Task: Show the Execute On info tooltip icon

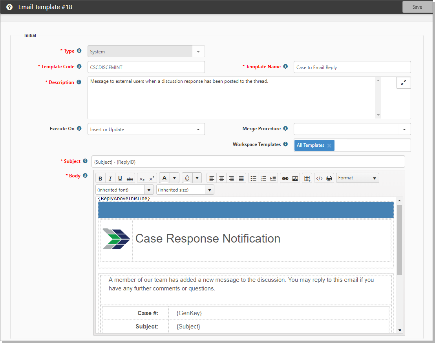Action: [79, 128]
